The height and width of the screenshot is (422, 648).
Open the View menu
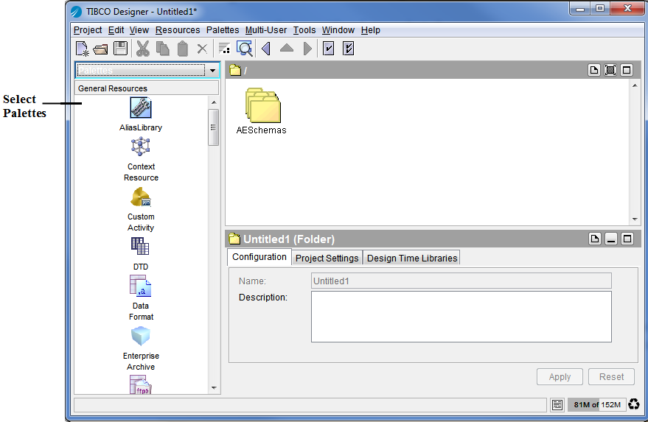click(x=139, y=30)
